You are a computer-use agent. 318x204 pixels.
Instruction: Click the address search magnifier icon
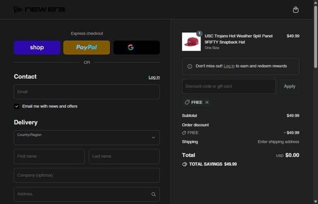(153, 194)
